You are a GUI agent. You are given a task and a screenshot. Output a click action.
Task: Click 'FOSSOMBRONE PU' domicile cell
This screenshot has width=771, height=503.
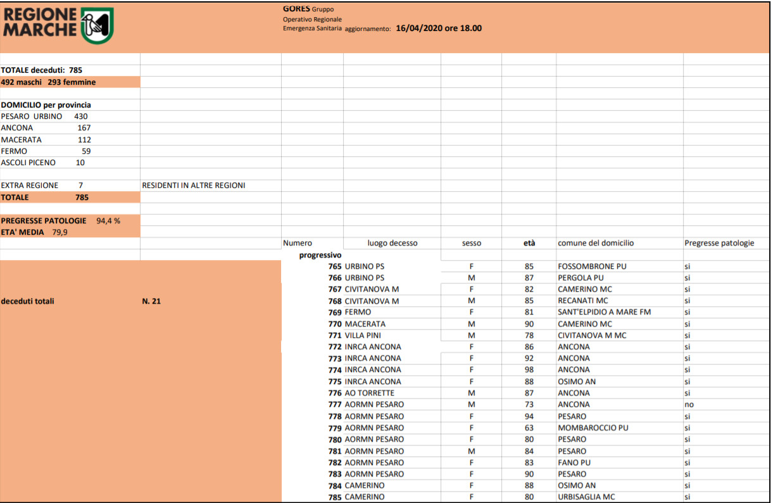point(592,266)
